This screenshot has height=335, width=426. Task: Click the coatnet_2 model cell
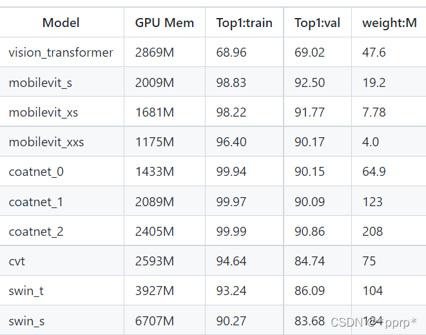(36, 231)
